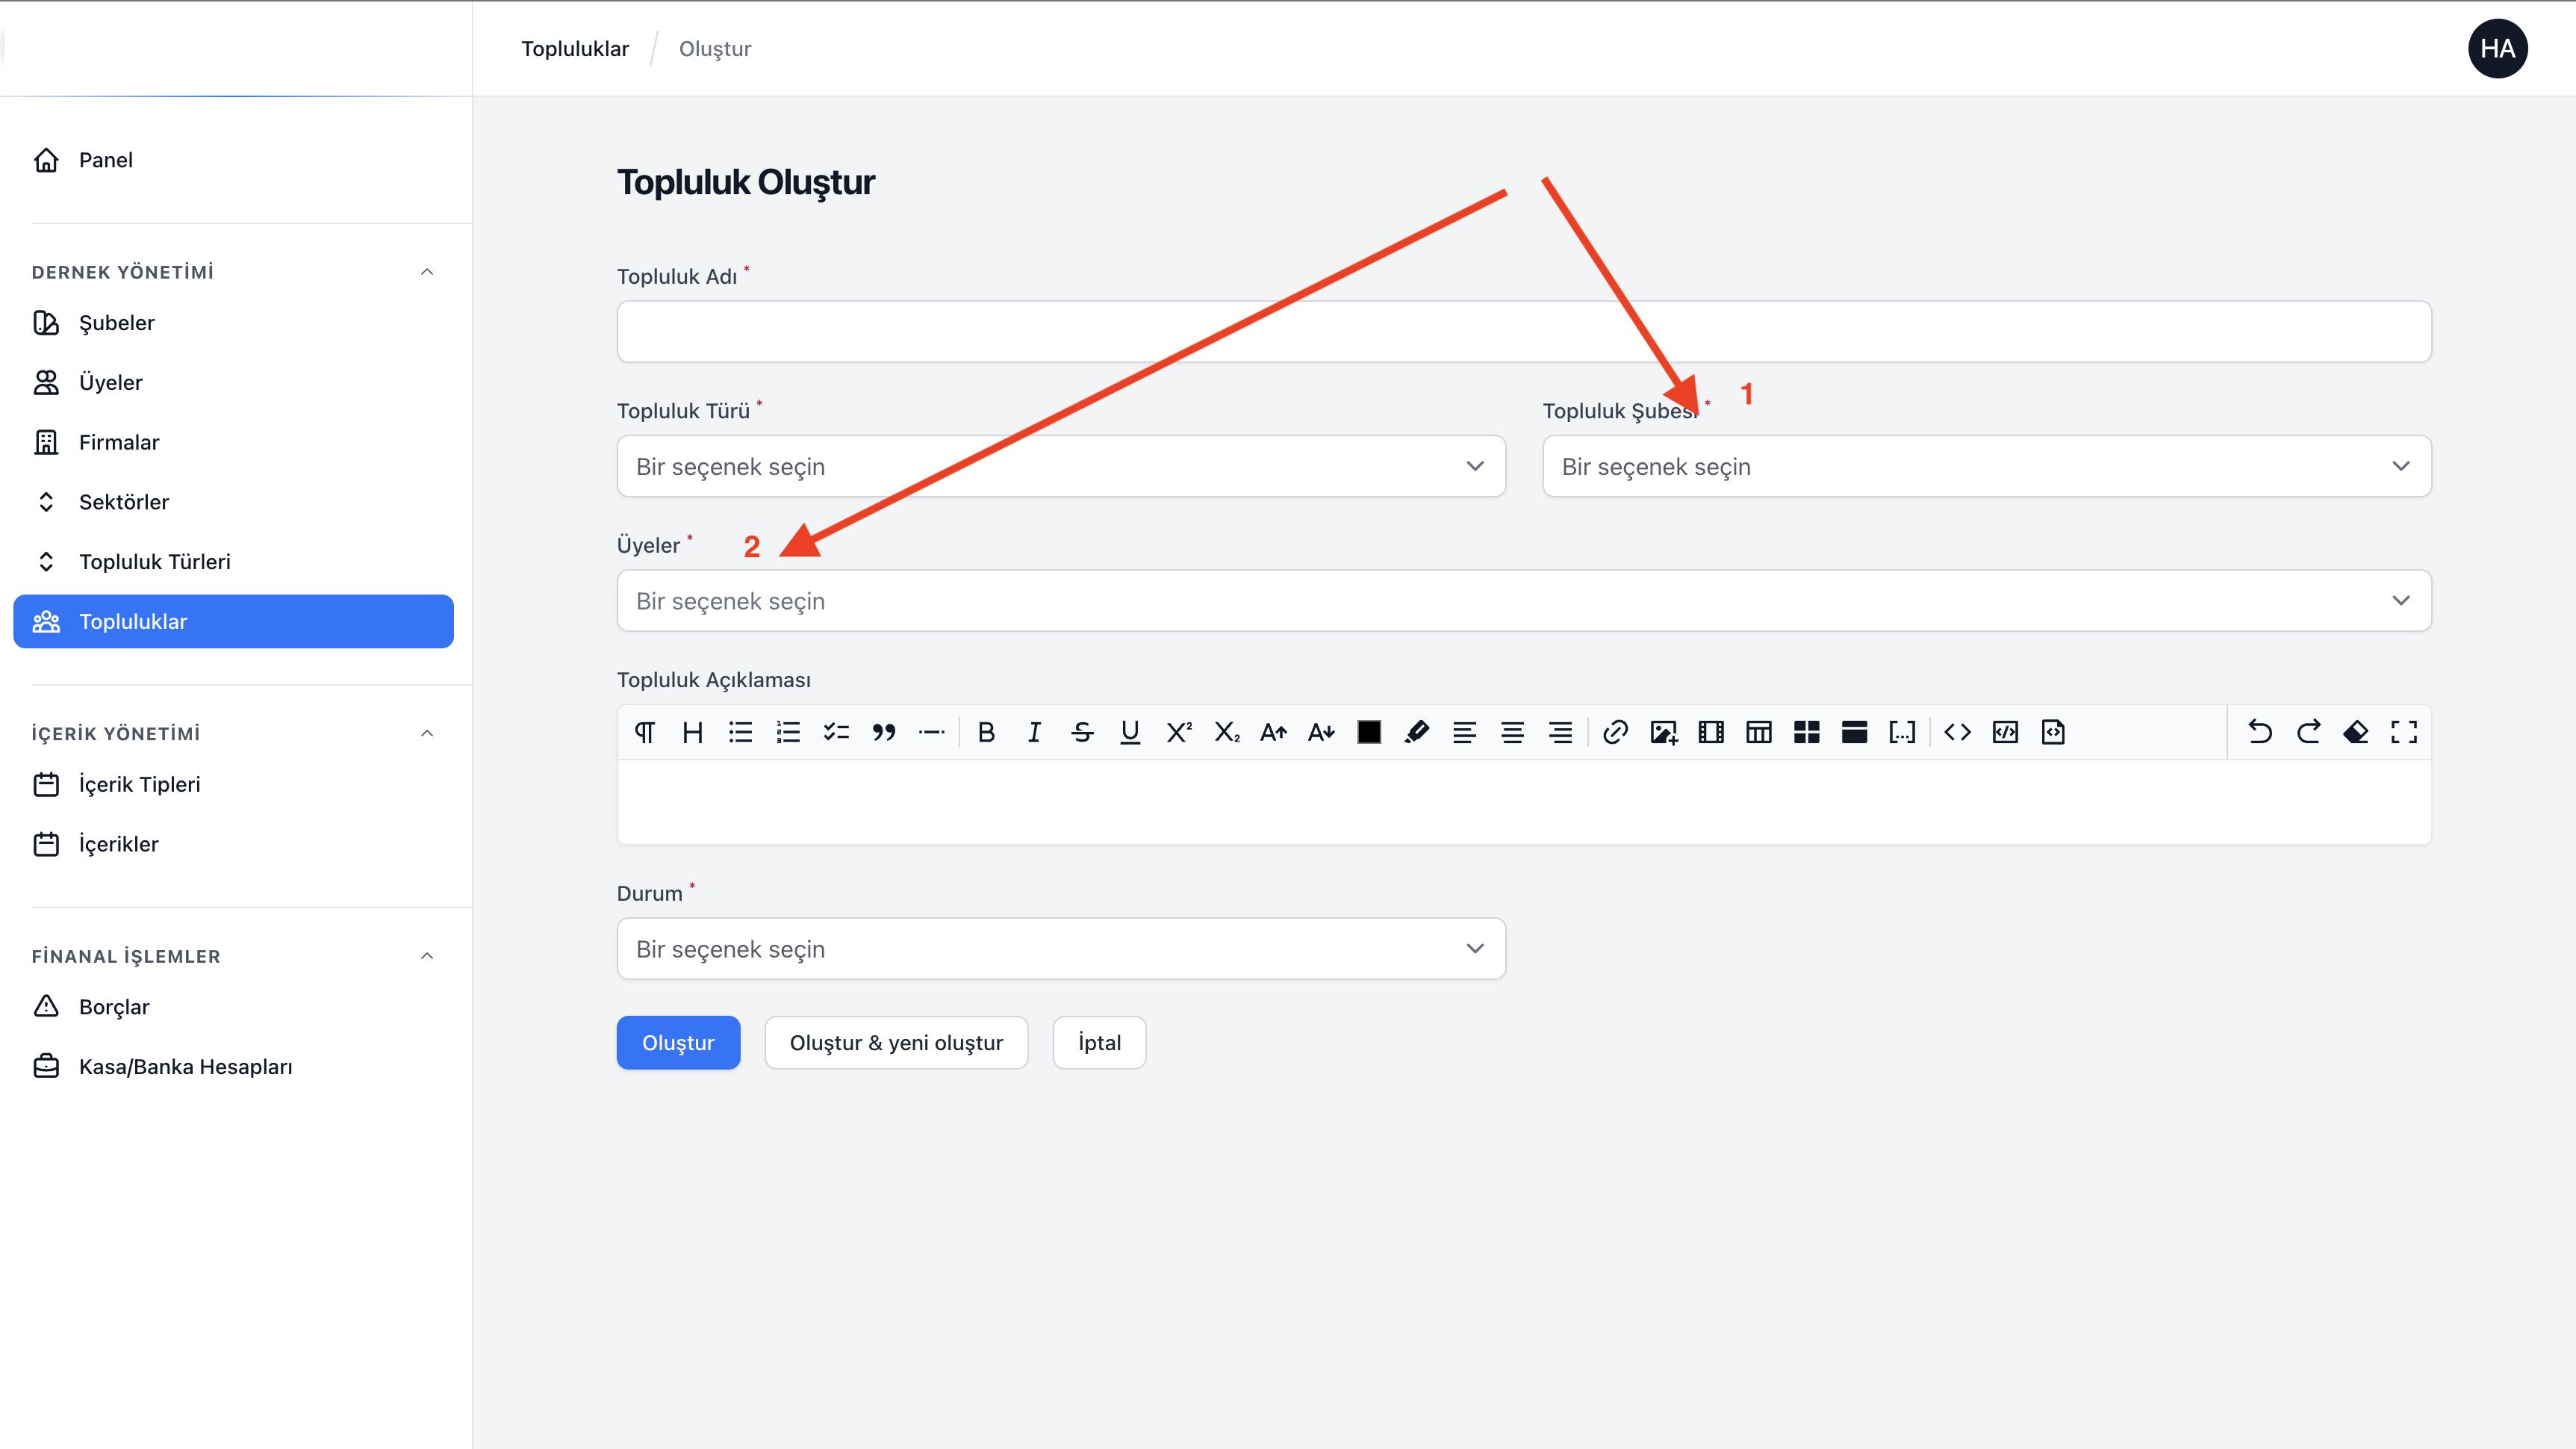Insert blockquote in description editor
This screenshot has width=2576, height=1449.
click(x=884, y=732)
